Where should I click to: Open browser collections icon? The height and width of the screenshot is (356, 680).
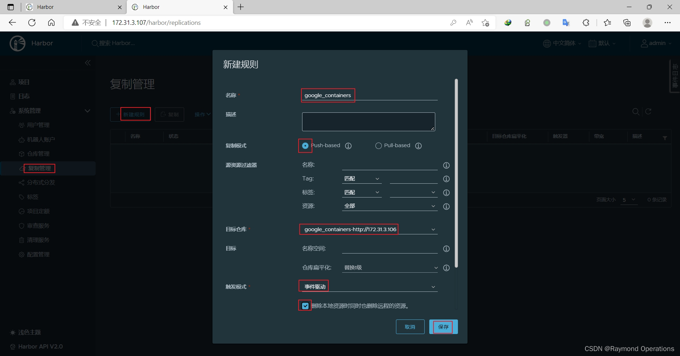(x=627, y=23)
